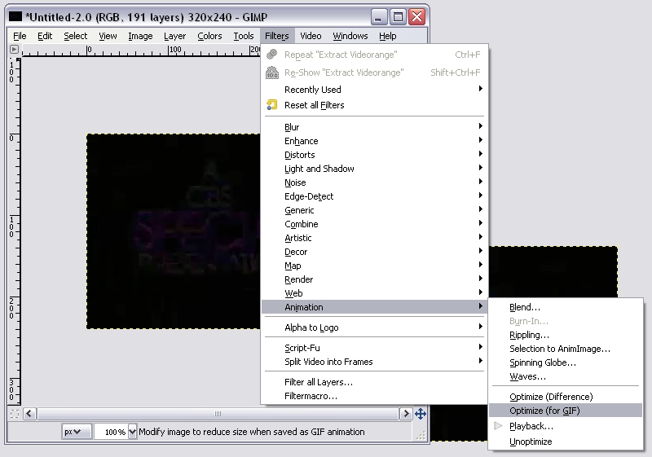This screenshot has width=652, height=457.
Task: Open the Layer menu
Action: point(174,36)
